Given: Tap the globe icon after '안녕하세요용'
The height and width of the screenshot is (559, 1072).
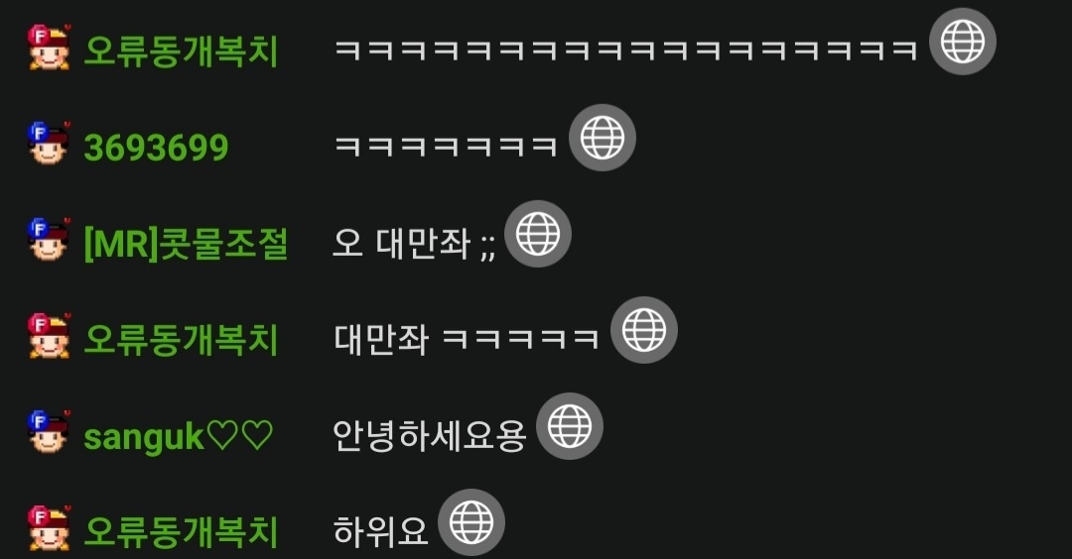Looking at the screenshot, I should click(570, 426).
